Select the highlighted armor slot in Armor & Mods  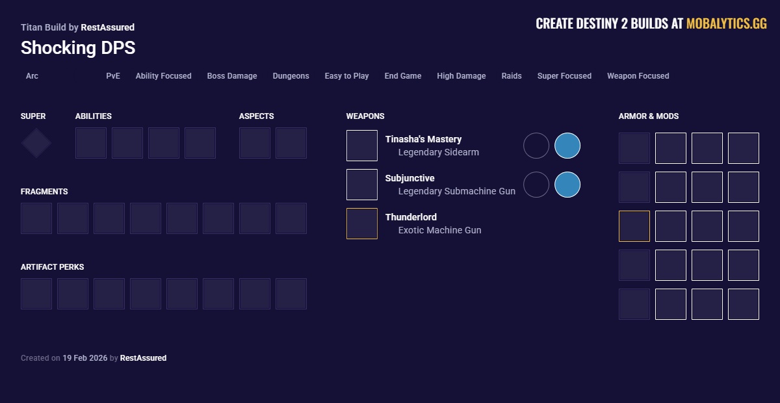tap(634, 226)
